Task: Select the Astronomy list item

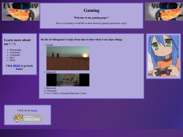Action: (15, 52)
